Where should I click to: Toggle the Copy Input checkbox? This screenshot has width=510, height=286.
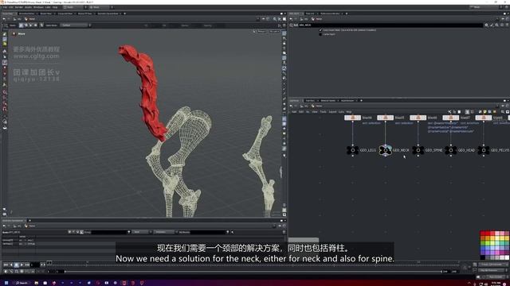(x=320, y=30)
